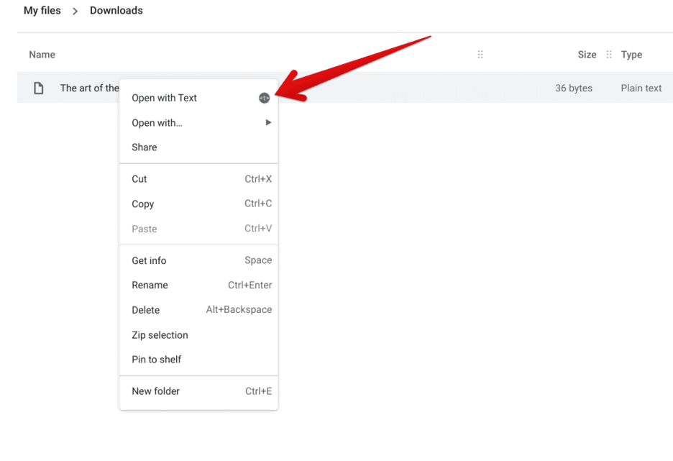673x461 pixels.
Task: Click the column resize handle before Type
Action: 608,54
